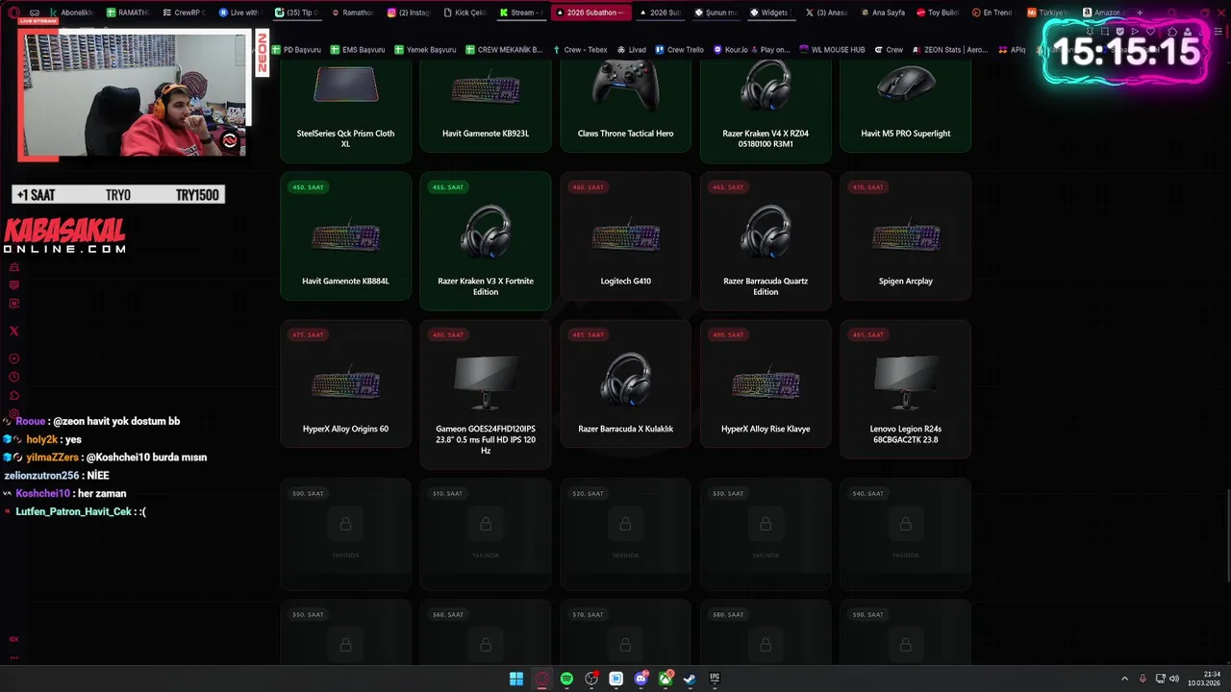Viewport: 1231px width, 692px height.
Task: Open the volume speaker tray icon
Action: click(x=1174, y=679)
